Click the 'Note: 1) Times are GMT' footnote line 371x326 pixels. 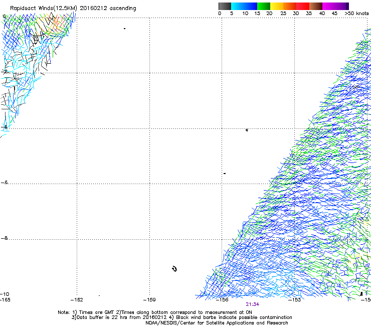click(155, 312)
